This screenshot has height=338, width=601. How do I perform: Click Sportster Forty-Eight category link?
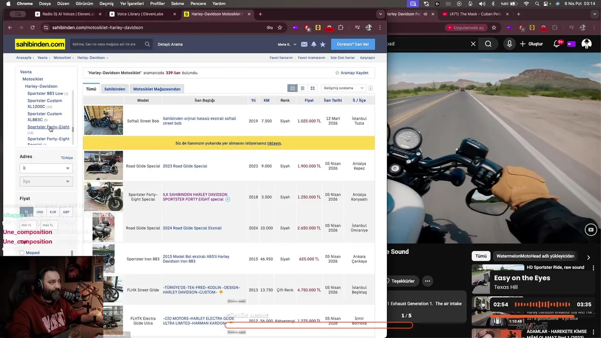[x=48, y=127]
